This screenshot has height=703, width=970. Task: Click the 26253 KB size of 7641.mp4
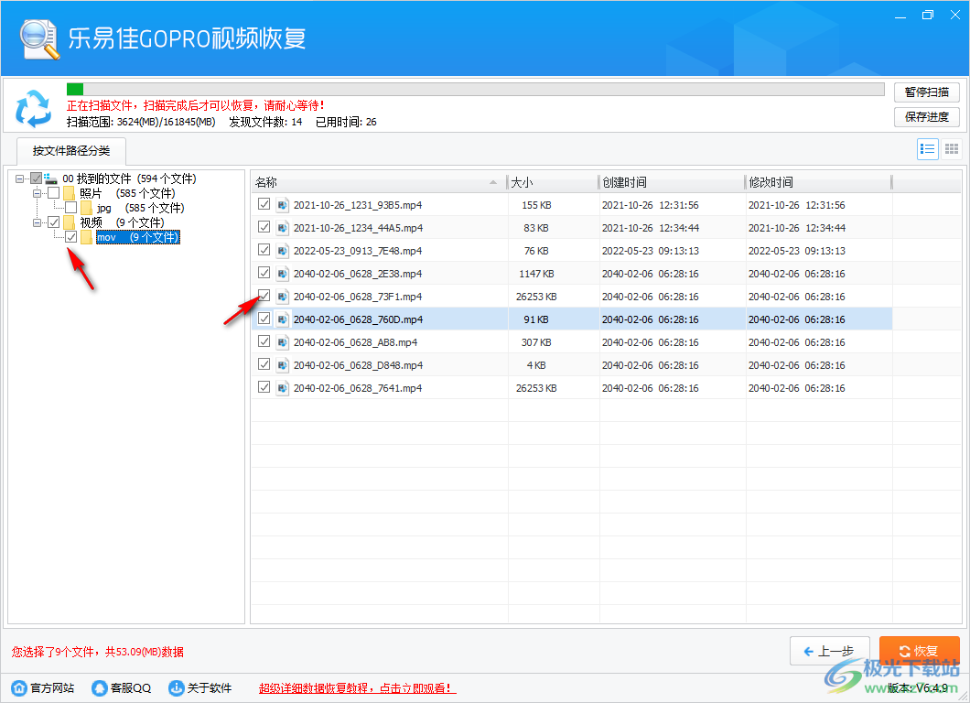(x=536, y=388)
